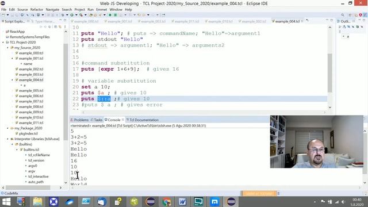The image size is (368, 207).
Task: Open the Project menu
Action: click(x=79, y=10)
